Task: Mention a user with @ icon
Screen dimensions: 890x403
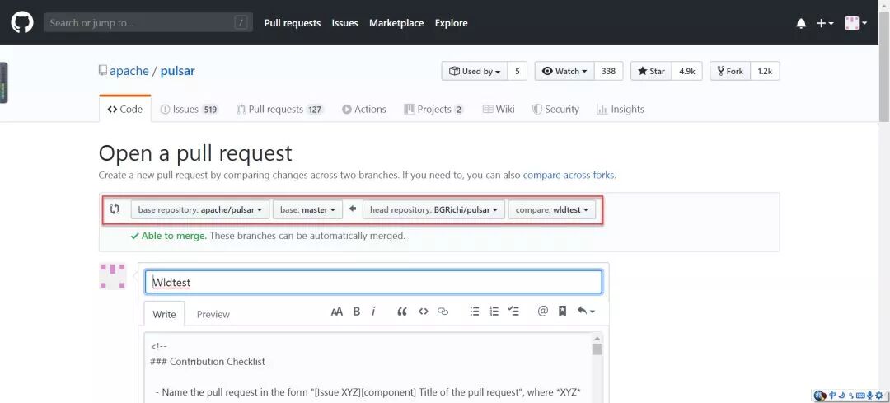Action: 542,311
